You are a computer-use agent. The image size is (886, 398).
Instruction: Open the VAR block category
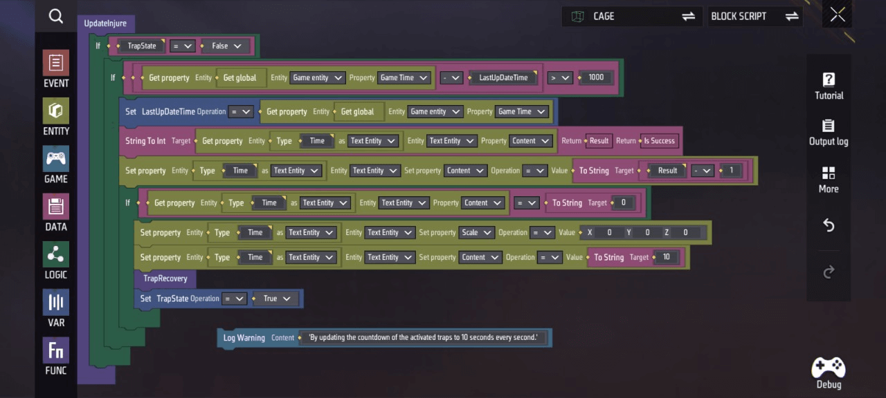coord(56,308)
